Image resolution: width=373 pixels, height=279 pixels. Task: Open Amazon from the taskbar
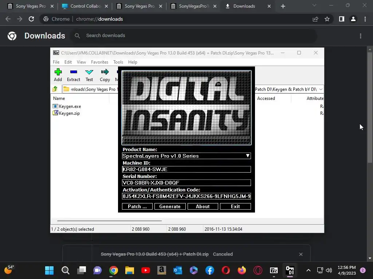161,270
